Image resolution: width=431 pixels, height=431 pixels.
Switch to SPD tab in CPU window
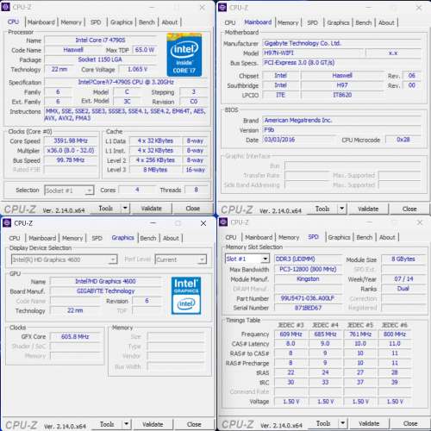coord(96,22)
